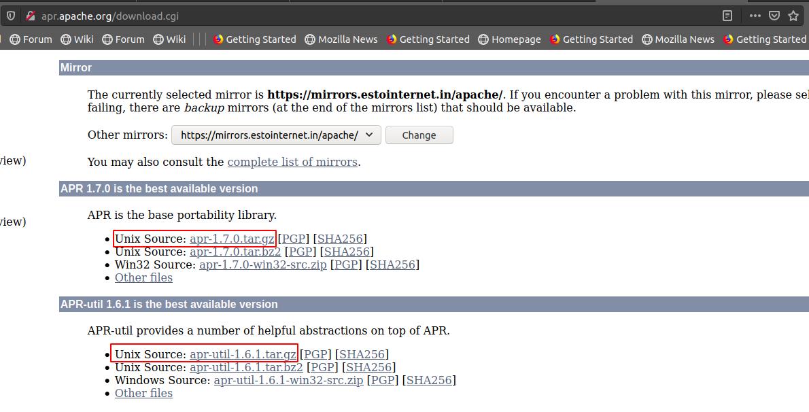Open SHA256 link for apr-1.7.0-win32-src.zip
Screen dimensions: 809x412
coord(393,265)
